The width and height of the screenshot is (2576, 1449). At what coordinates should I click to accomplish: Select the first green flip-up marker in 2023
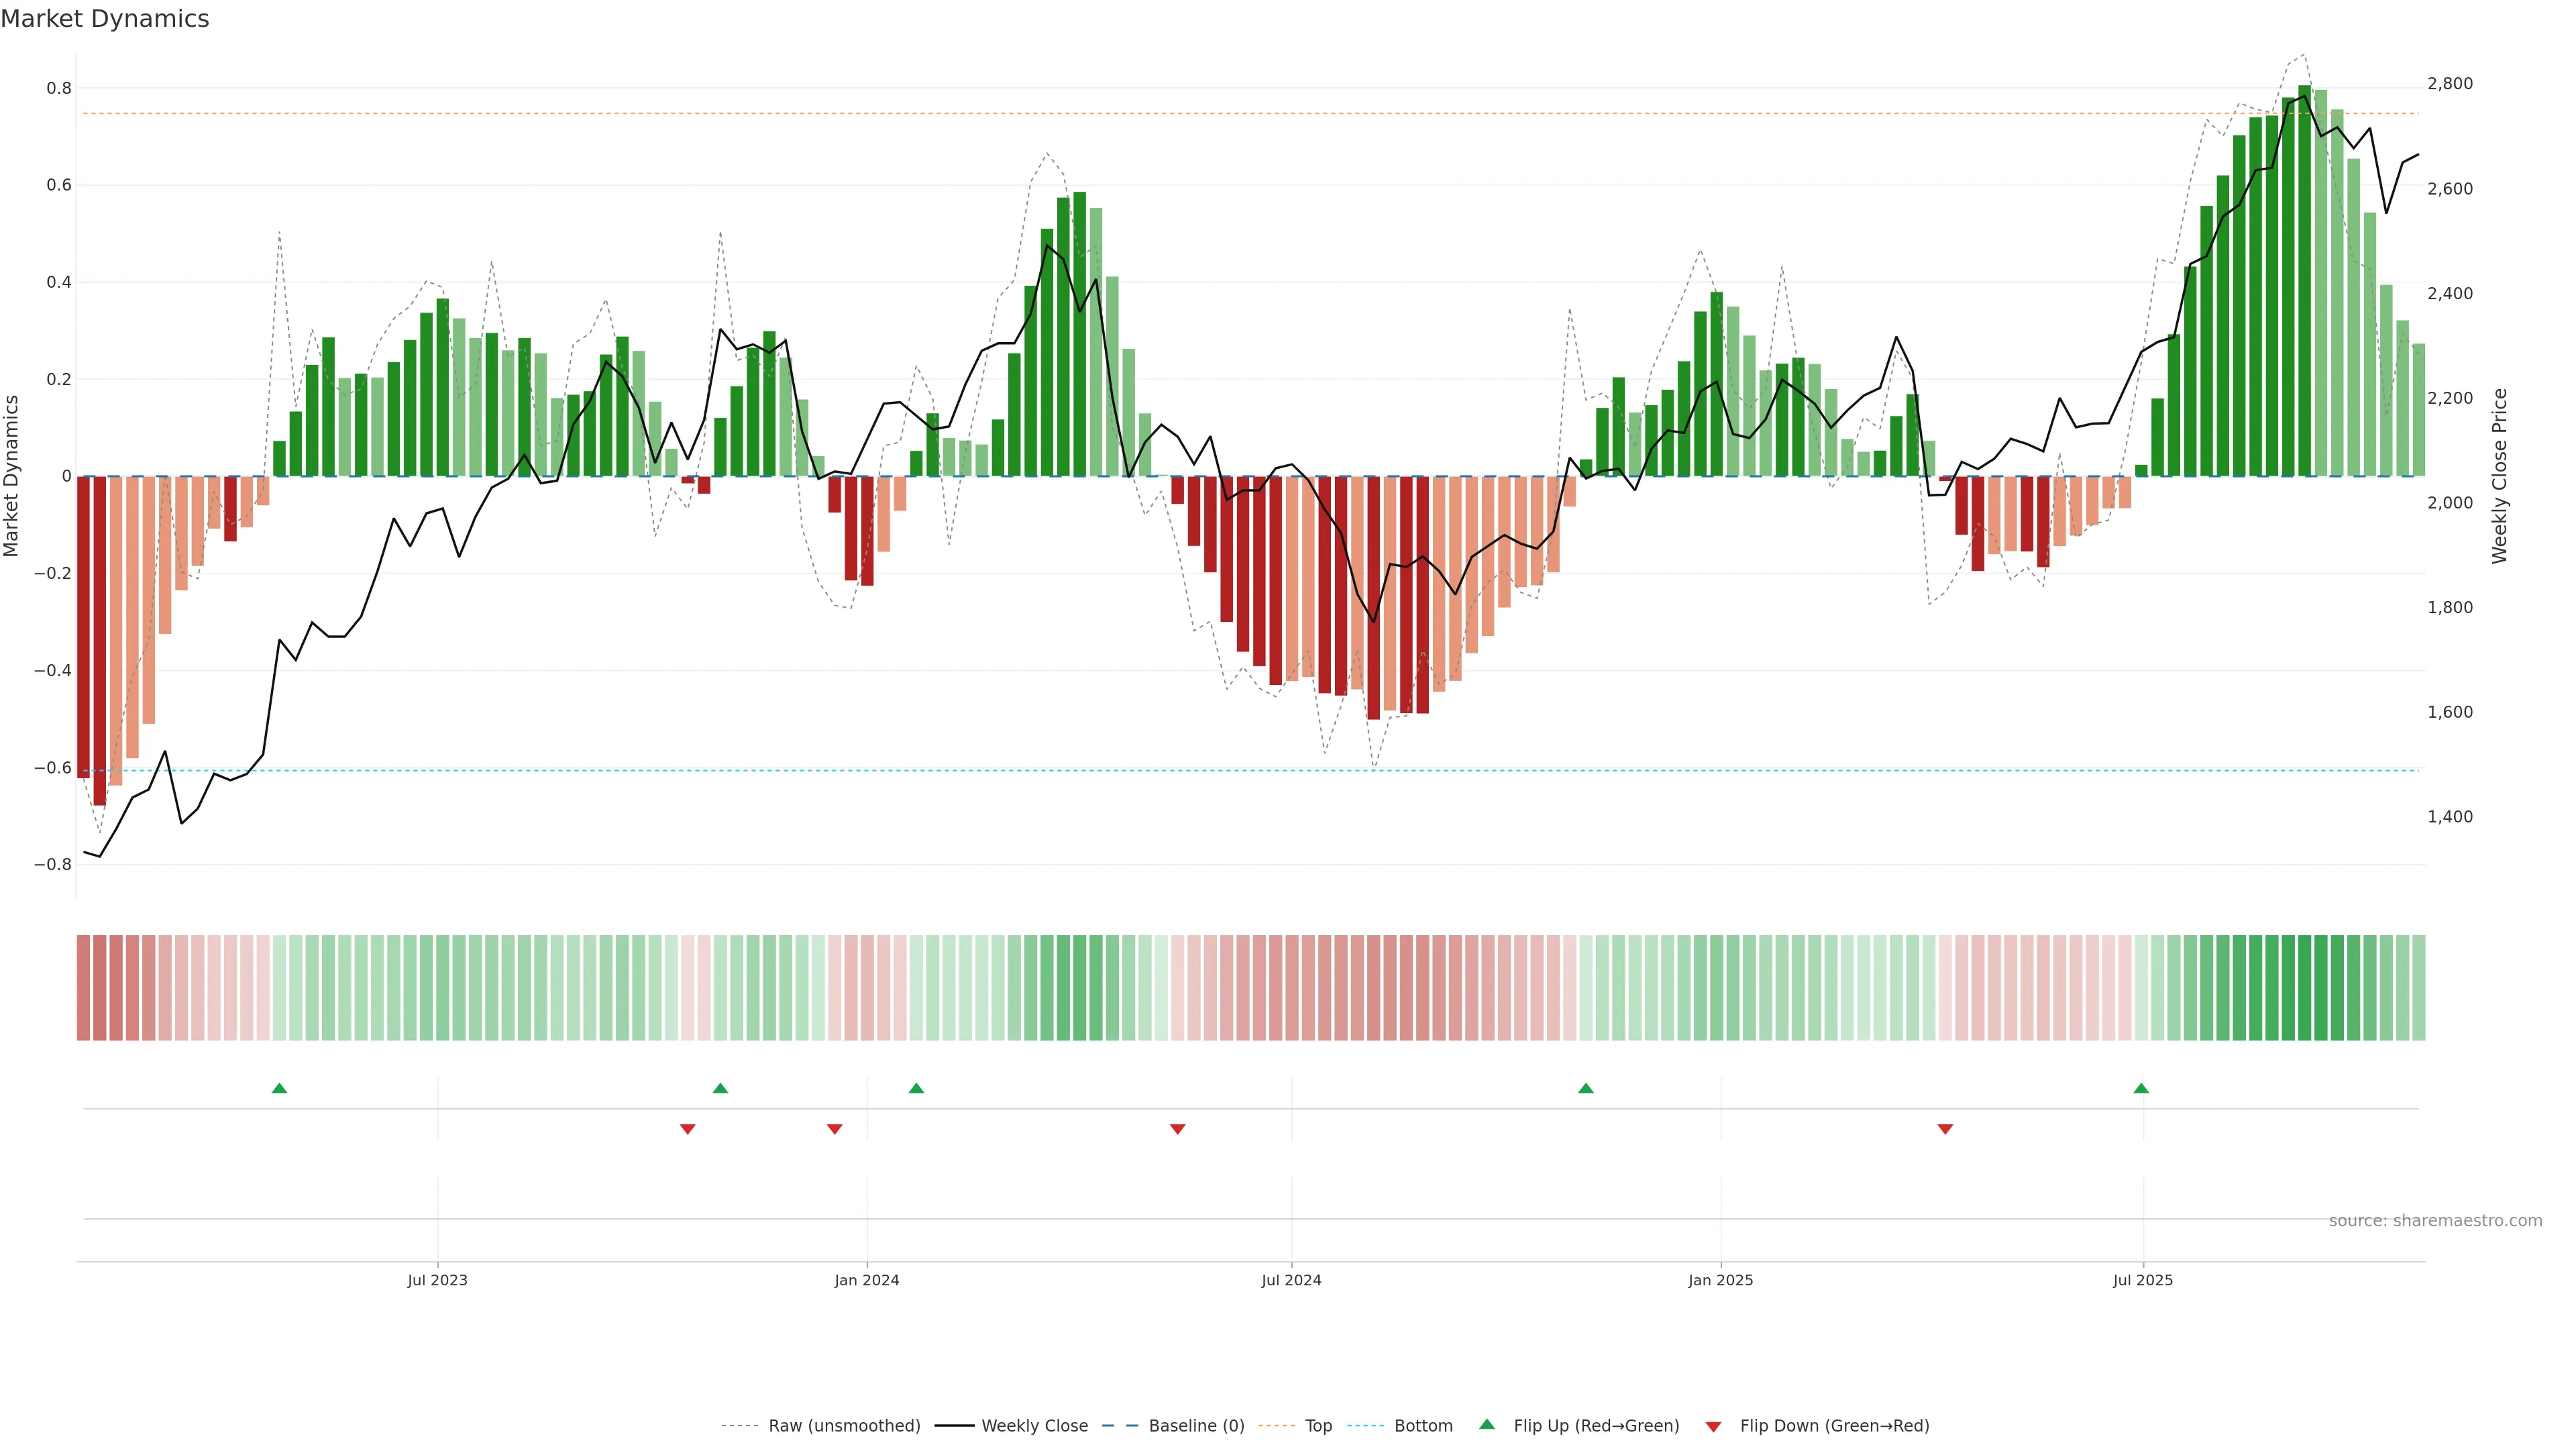coord(279,1088)
